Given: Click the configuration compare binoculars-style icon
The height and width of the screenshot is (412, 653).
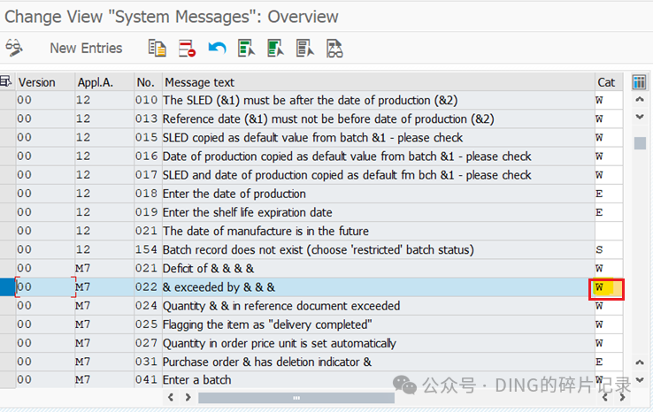Looking at the screenshot, I should (x=334, y=49).
